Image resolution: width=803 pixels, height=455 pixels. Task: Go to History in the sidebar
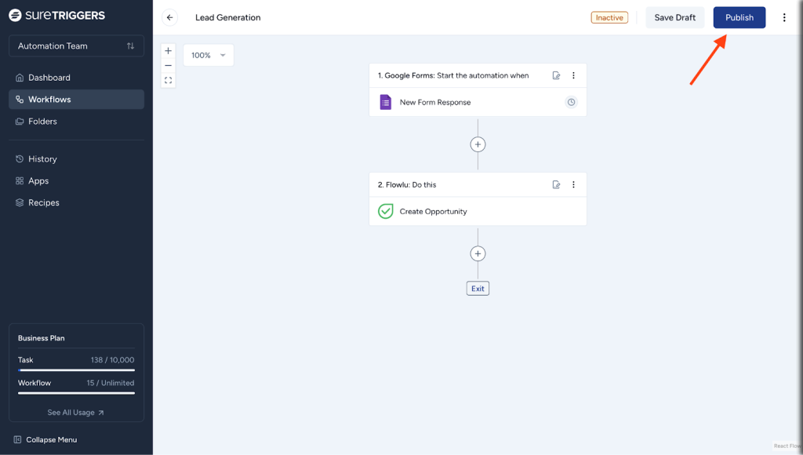42,159
